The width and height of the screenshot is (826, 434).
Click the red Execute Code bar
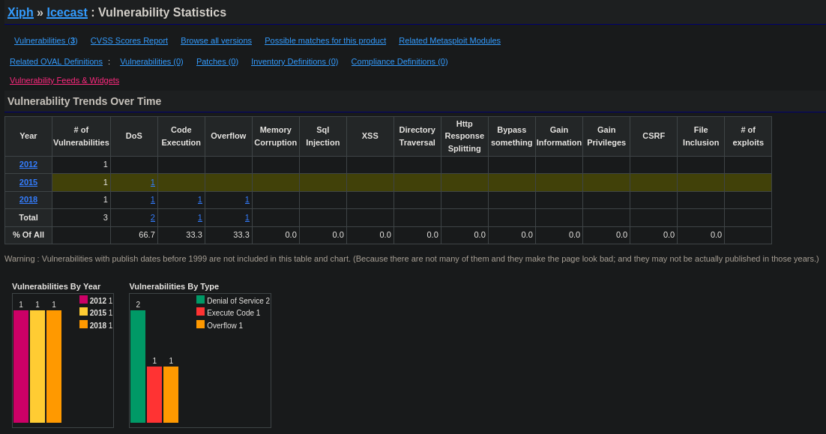click(x=154, y=394)
